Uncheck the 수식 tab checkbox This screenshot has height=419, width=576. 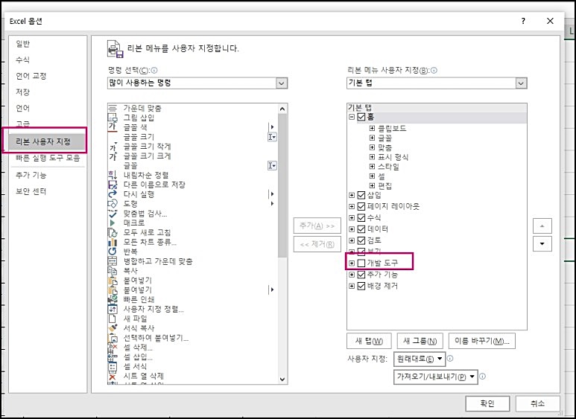(361, 218)
